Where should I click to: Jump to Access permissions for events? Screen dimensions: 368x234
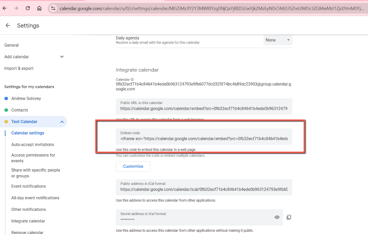[33, 158]
